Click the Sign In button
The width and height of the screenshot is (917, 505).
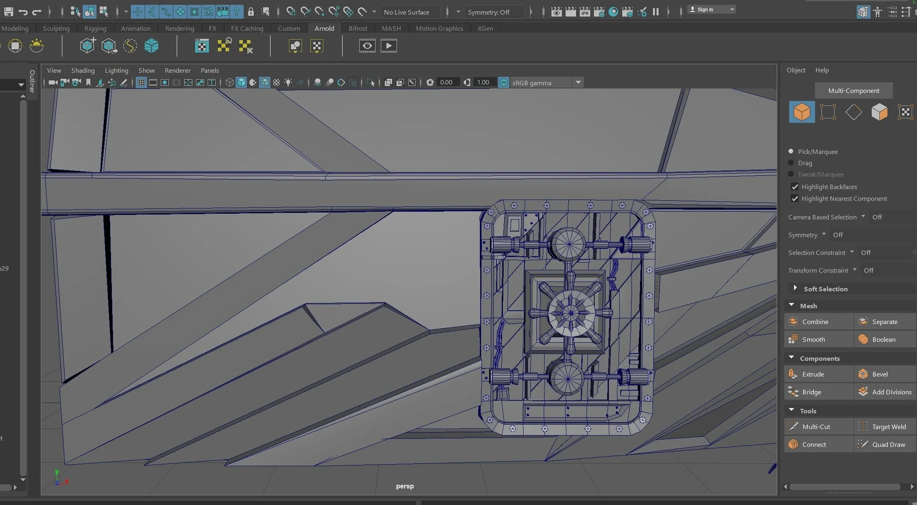click(705, 9)
